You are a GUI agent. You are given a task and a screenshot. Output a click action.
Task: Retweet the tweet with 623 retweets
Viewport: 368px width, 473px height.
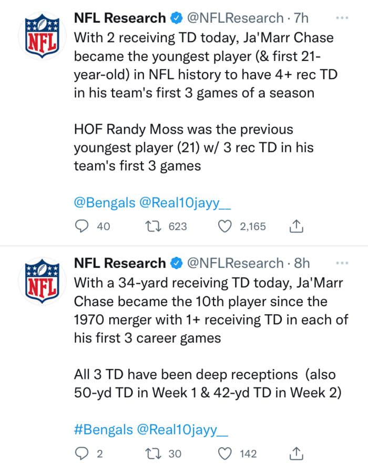pos(154,226)
